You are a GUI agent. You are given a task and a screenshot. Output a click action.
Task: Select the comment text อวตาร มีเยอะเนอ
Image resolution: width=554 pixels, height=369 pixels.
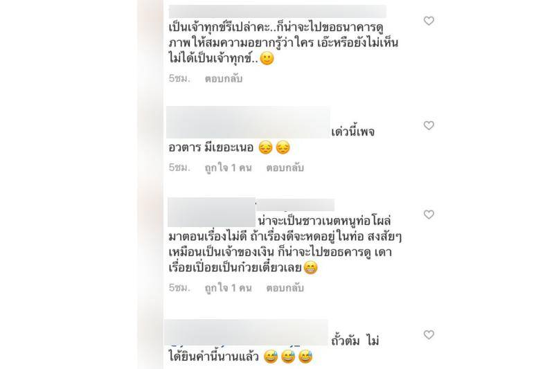click(x=229, y=147)
